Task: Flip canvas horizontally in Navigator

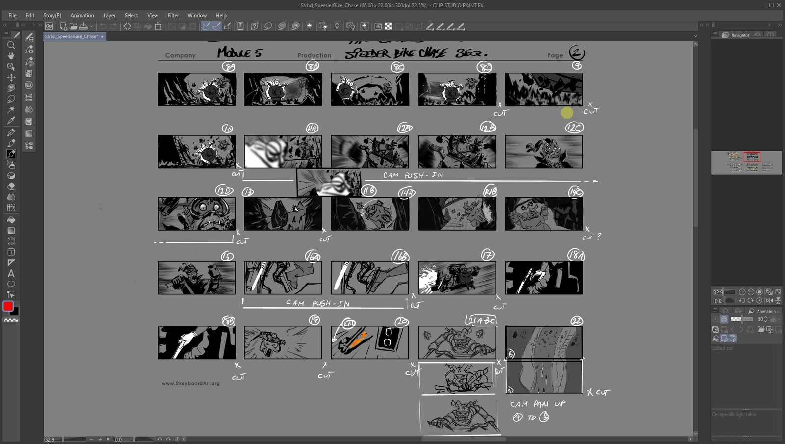Action: point(769,301)
